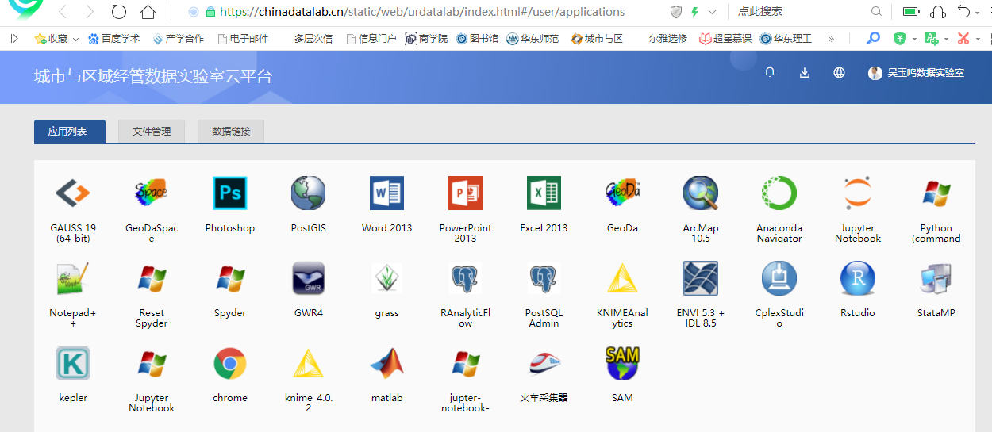Open PostSQL Admin
Image resolution: width=992 pixels, height=432 pixels.
pos(544,278)
